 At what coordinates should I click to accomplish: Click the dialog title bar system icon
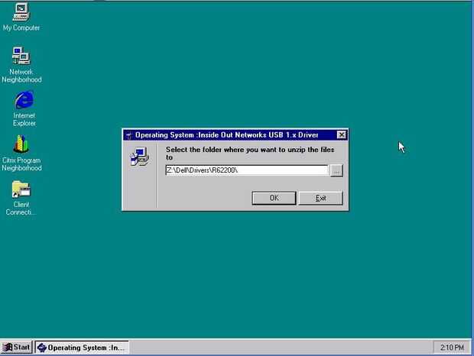click(x=129, y=135)
